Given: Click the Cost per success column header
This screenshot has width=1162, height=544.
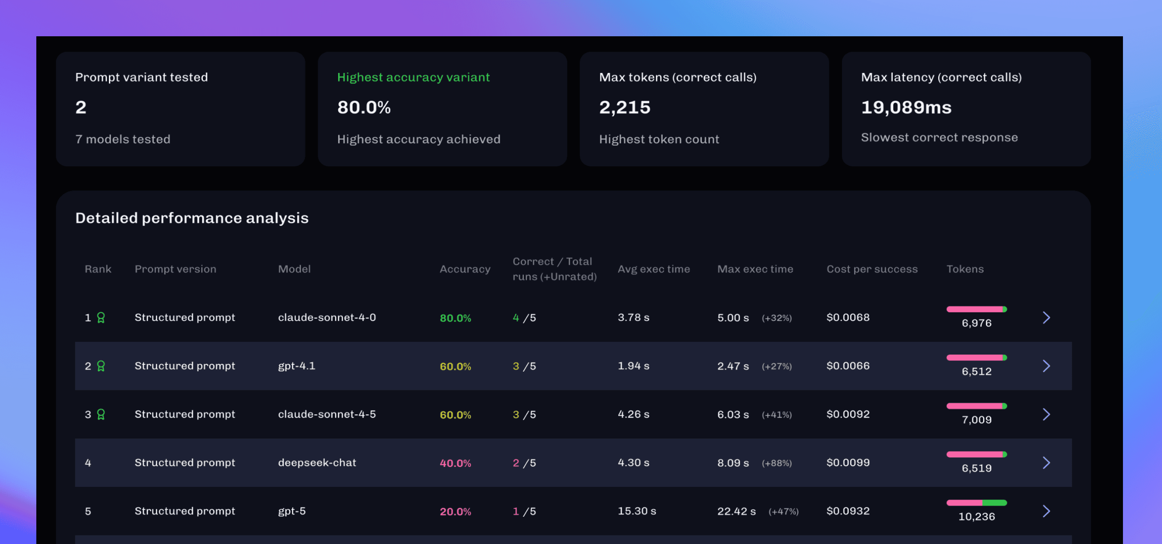Looking at the screenshot, I should (x=872, y=269).
